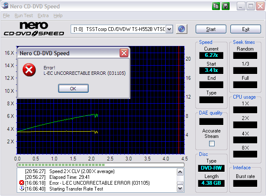266x196 pixels.
Task: Click the CPU usage 1X field
Action: coord(245,110)
